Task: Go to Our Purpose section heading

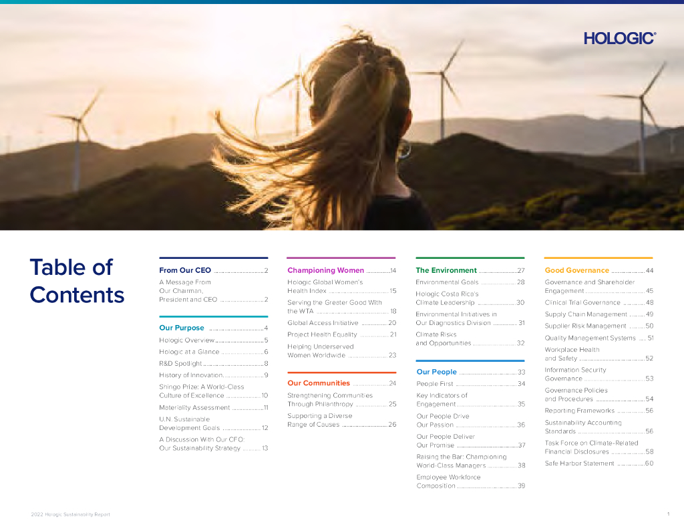Action: pyautogui.click(x=213, y=328)
